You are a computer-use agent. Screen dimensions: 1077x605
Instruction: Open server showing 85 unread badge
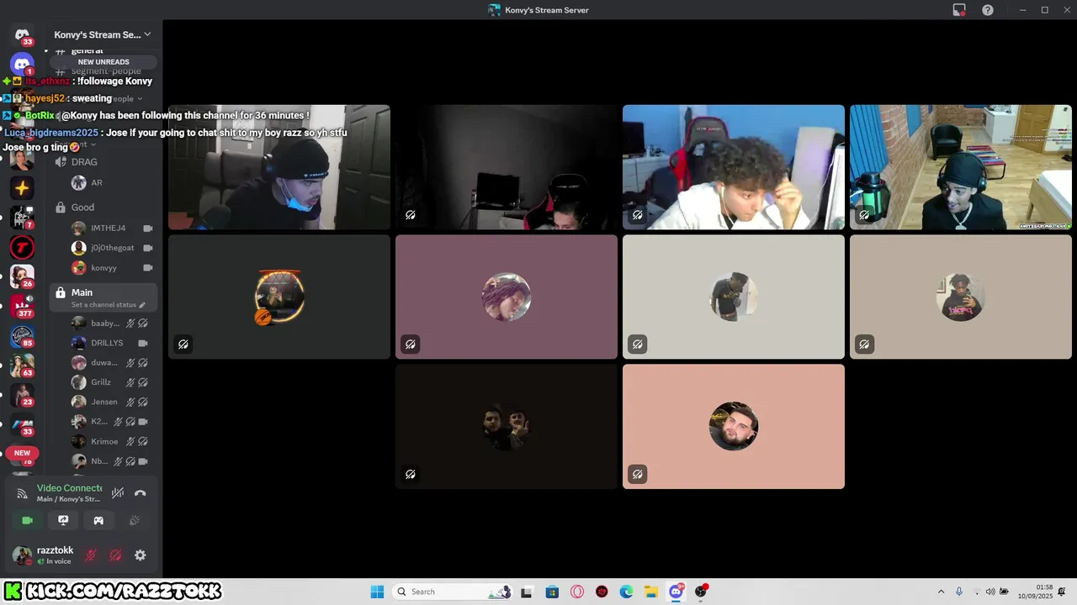pyautogui.click(x=23, y=336)
